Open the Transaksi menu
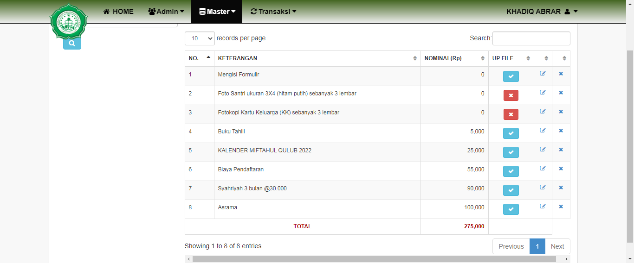634x263 pixels. coord(273,12)
